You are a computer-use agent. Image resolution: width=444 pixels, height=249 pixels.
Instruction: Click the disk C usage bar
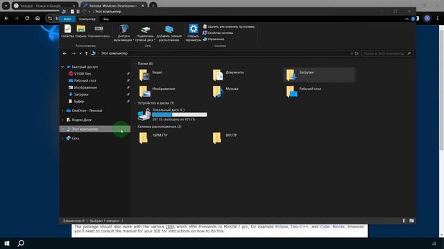180,115
